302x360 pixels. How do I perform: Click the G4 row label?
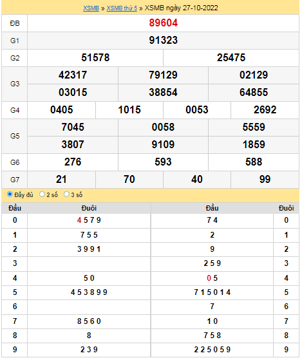pos(15,110)
